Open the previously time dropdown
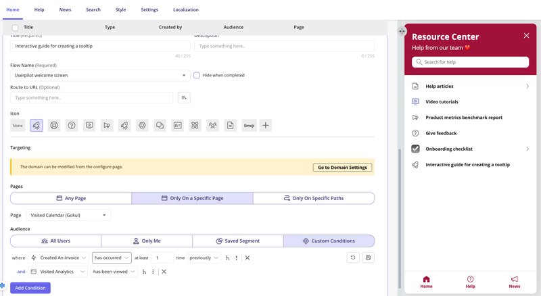Screen dimensions: 541x296 pos(204,257)
